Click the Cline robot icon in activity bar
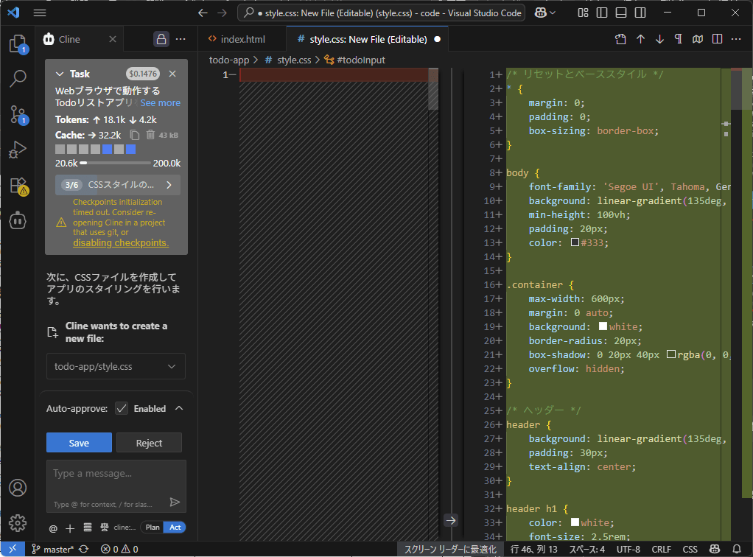The height and width of the screenshot is (557, 753). coord(18,220)
